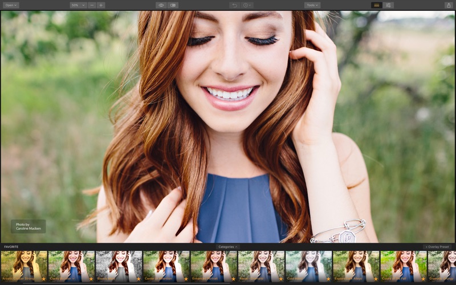The height and width of the screenshot is (285, 456).
Task: Toggle the presets filmstrip panel icon
Action: [376, 5]
